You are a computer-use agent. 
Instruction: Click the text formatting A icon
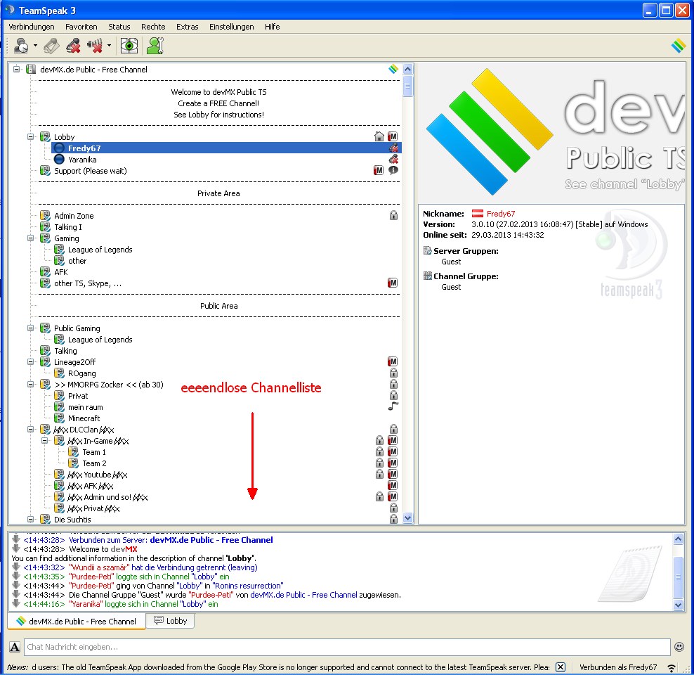15,647
